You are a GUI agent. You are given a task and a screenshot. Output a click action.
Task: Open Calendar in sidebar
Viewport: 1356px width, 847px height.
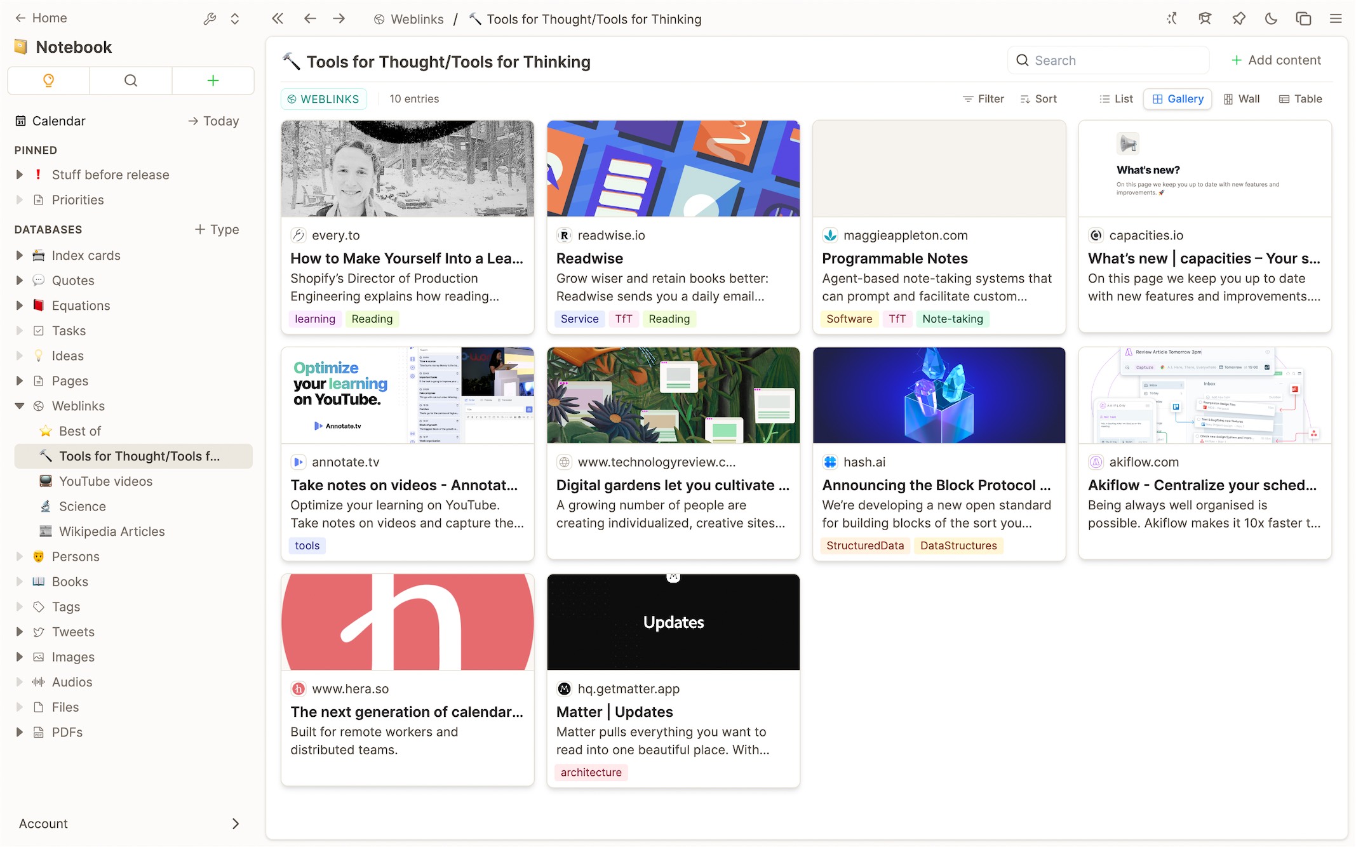point(58,121)
